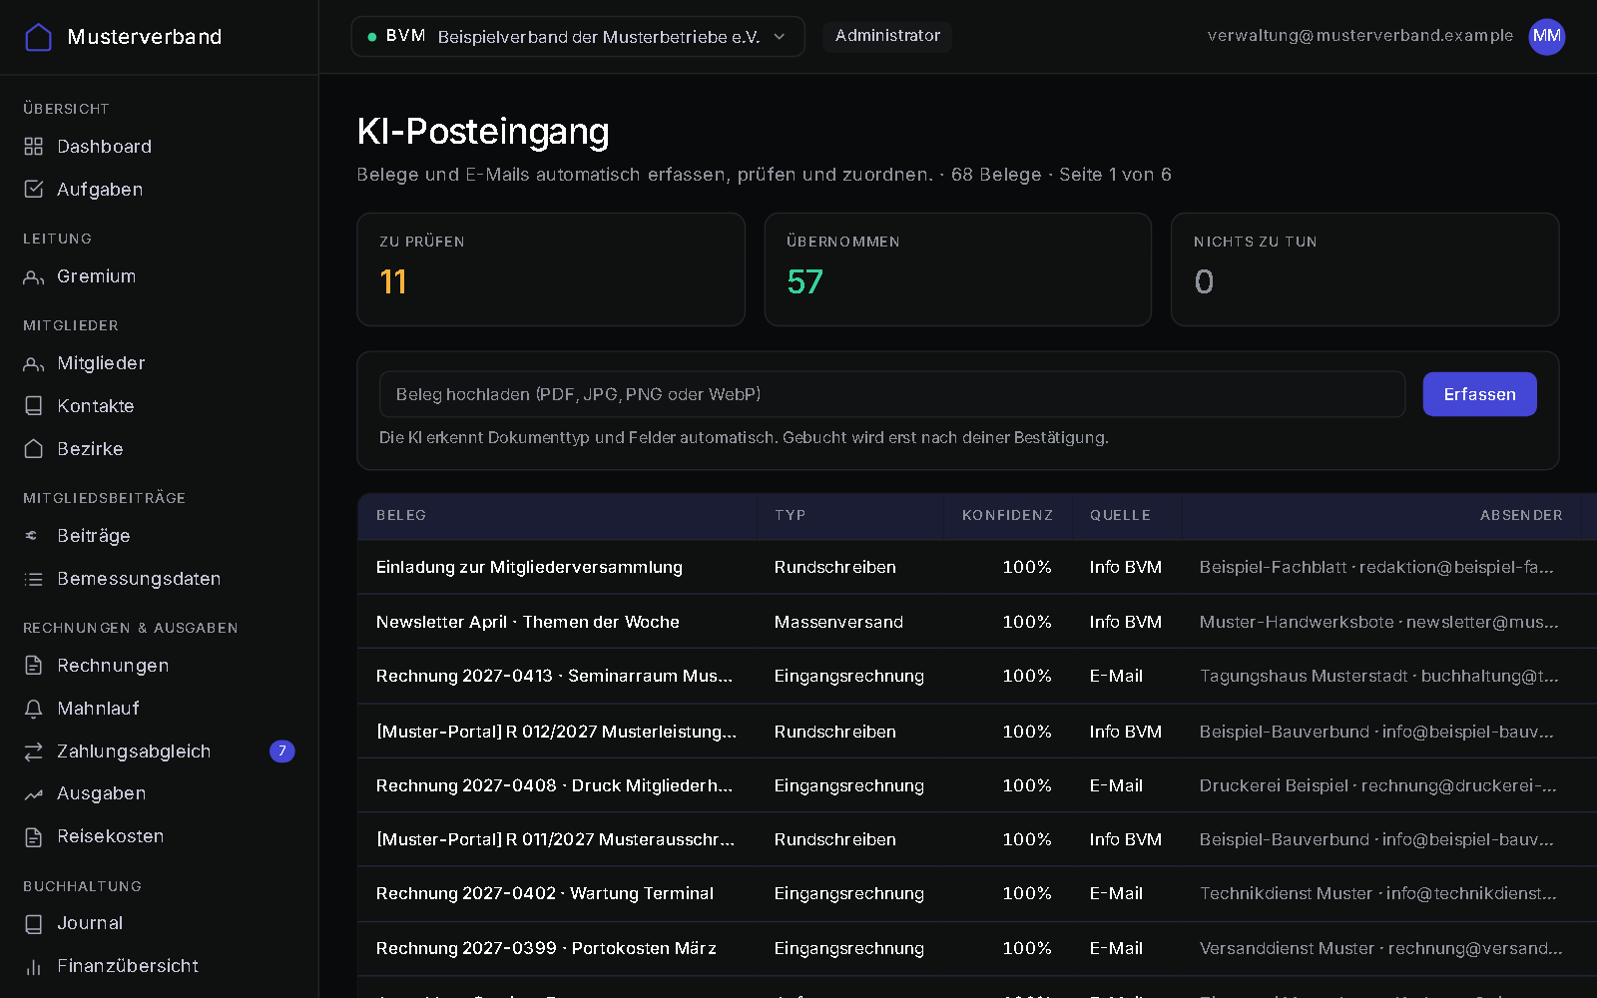Open Einladung zur Mitgliederversammlung row
The image size is (1597, 998).
click(x=977, y=567)
